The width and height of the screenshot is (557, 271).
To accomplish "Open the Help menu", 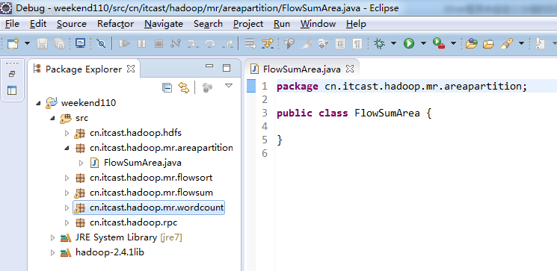I will click(x=356, y=24).
